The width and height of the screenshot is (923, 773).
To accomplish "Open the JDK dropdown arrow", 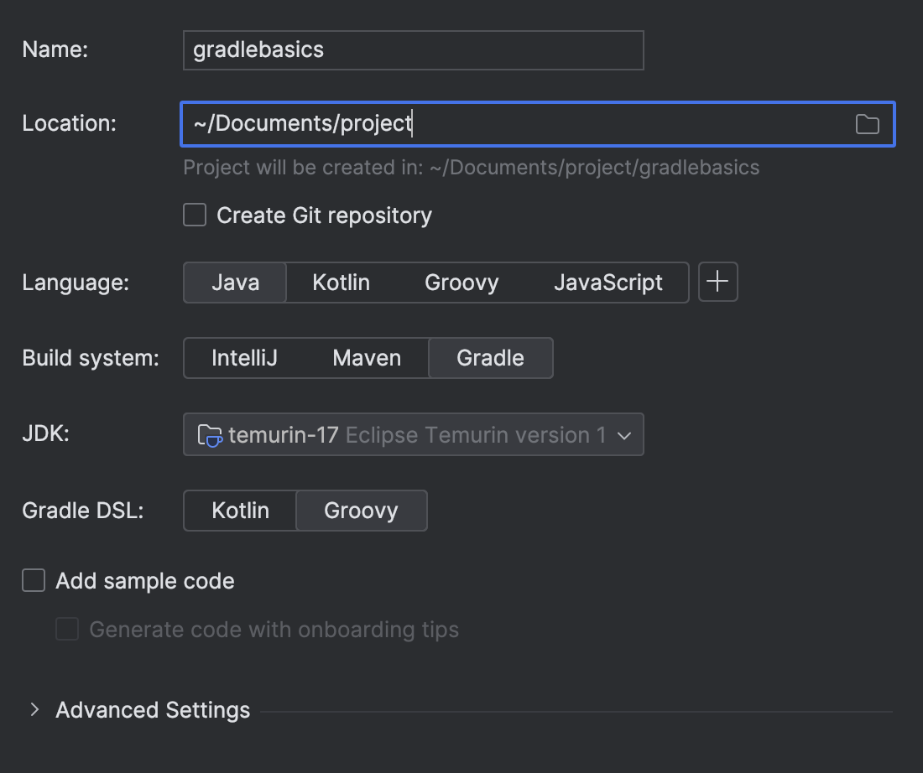I will pos(623,435).
